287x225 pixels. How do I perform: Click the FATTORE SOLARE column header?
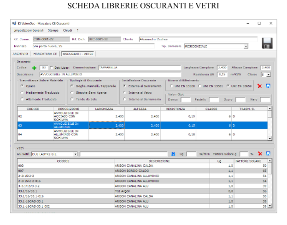pos(251,161)
